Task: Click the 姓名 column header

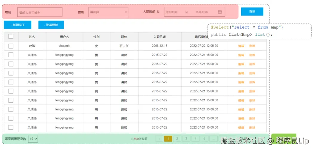Action: [x=32, y=37]
